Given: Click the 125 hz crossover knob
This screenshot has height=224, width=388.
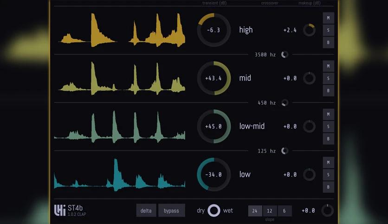Looking at the screenshot, I should [x=285, y=151].
